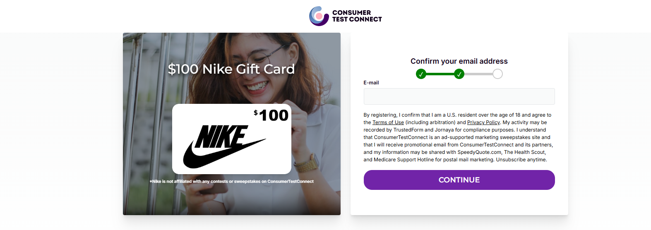Click the purple CONTINUE button
This screenshot has width=651, height=230.
pyautogui.click(x=459, y=180)
